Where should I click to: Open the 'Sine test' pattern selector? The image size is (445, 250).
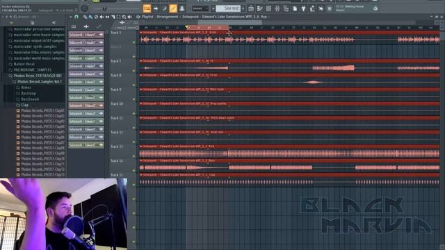[228, 9]
